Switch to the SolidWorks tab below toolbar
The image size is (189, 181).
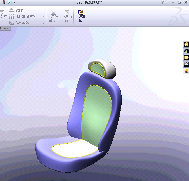tap(5, 29)
